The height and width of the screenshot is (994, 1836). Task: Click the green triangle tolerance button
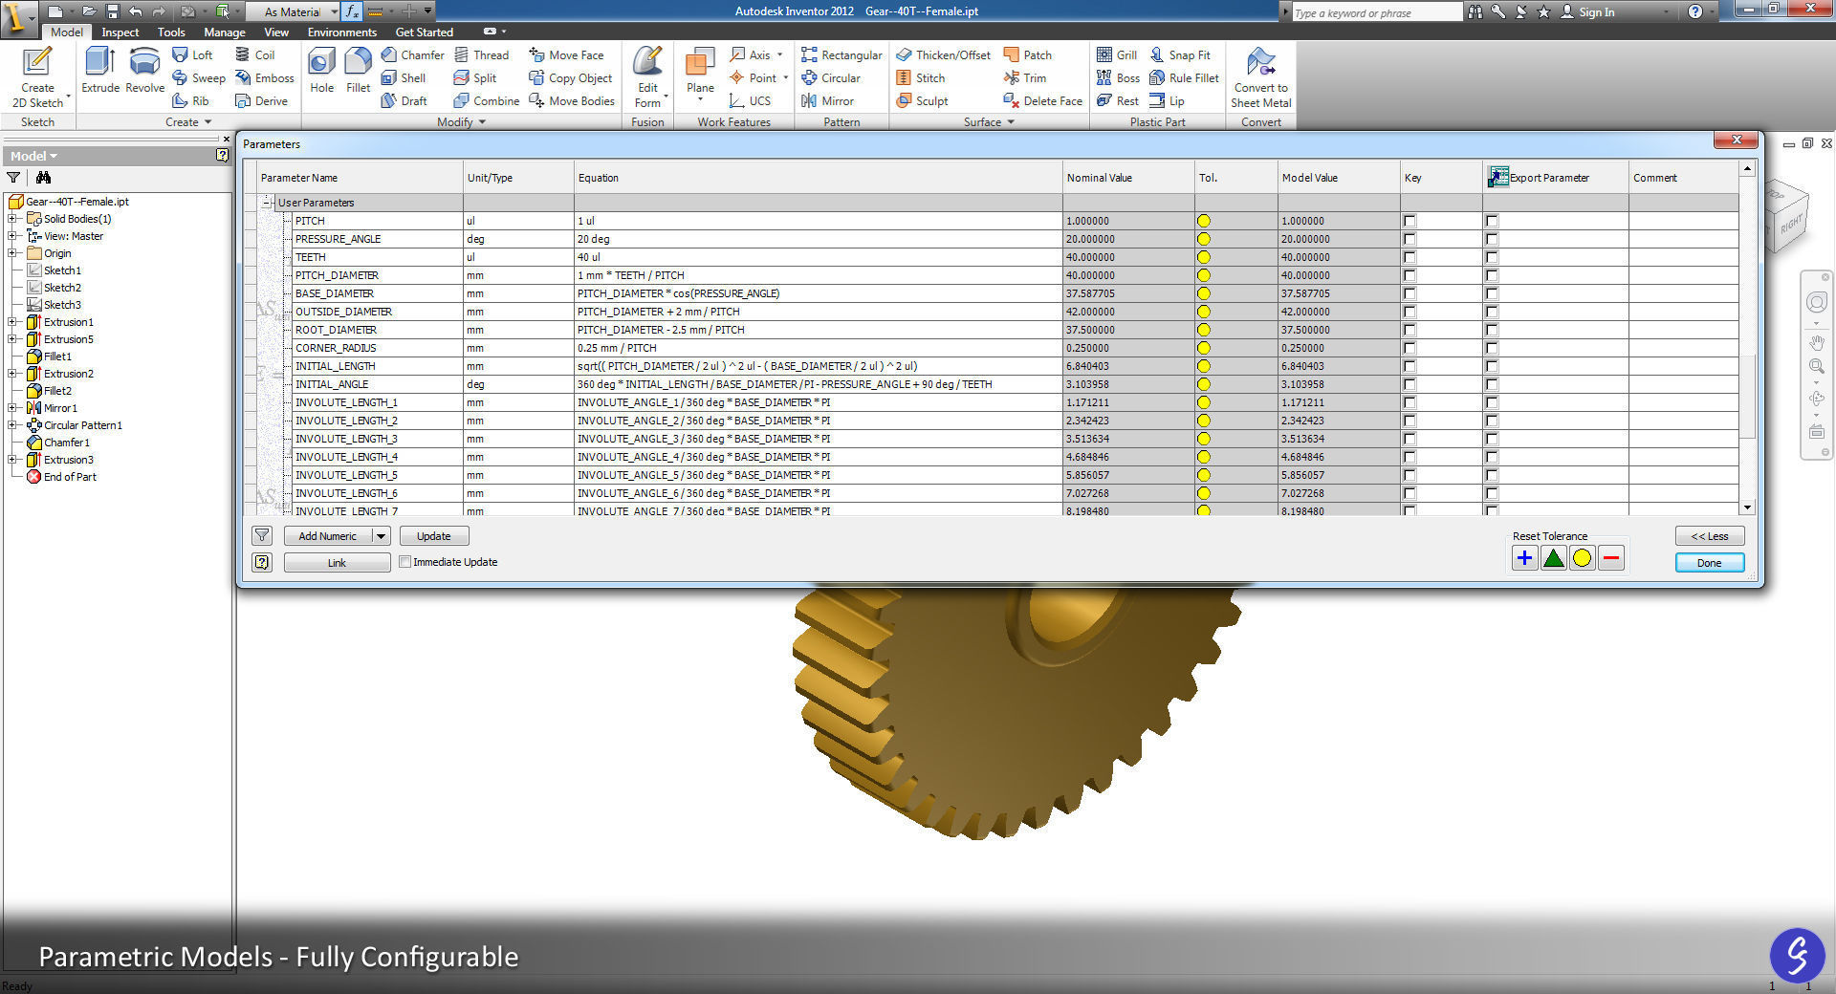click(1554, 558)
